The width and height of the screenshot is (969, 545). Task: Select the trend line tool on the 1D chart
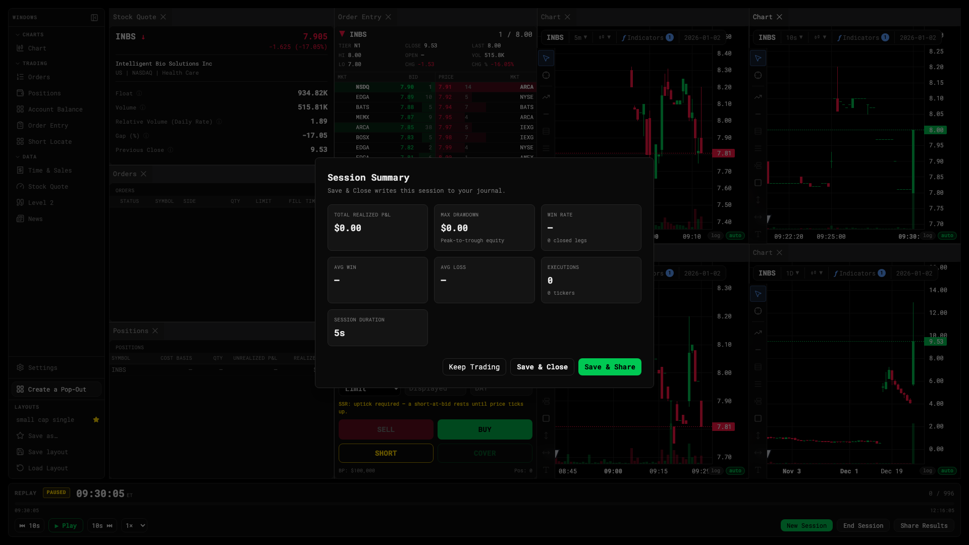(x=758, y=333)
